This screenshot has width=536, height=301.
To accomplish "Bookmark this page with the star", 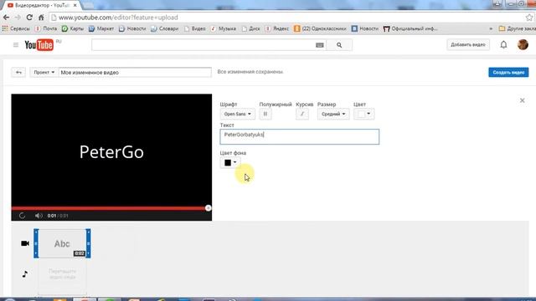I will coord(529,18).
